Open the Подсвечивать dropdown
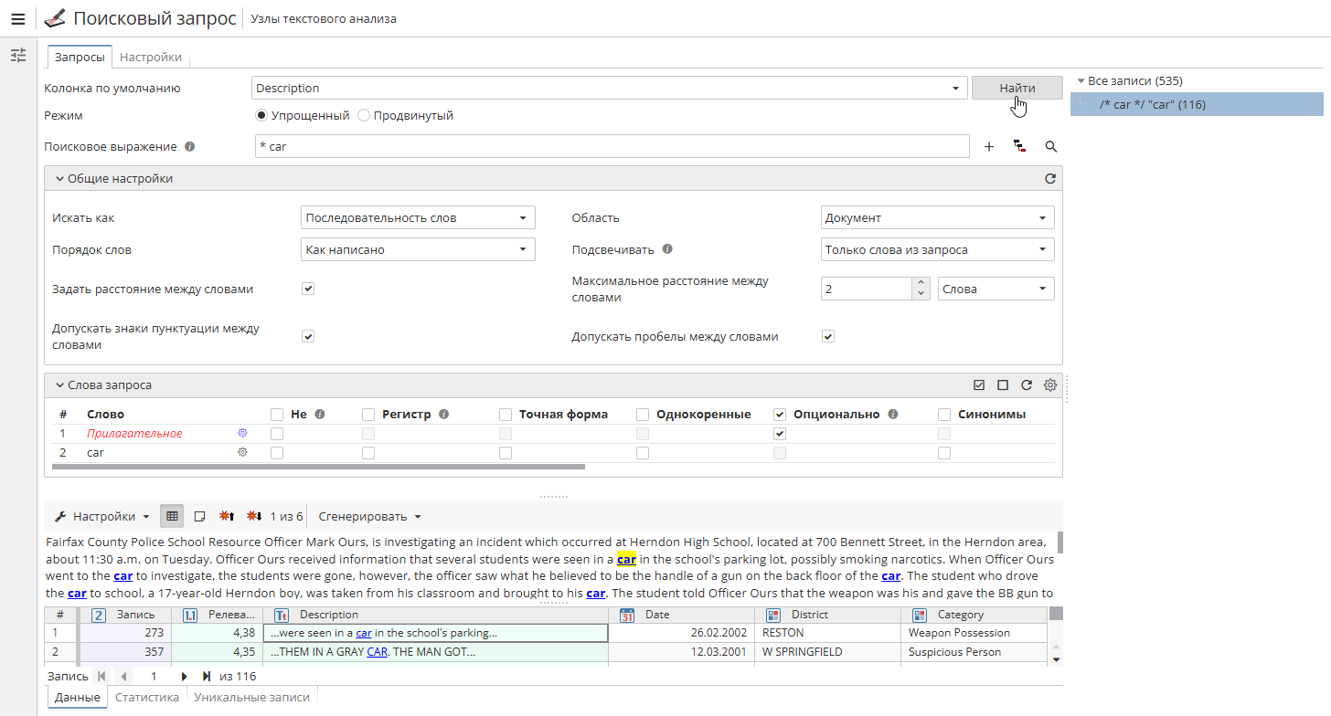Screen dimensions: 1331x716 (x=938, y=249)
